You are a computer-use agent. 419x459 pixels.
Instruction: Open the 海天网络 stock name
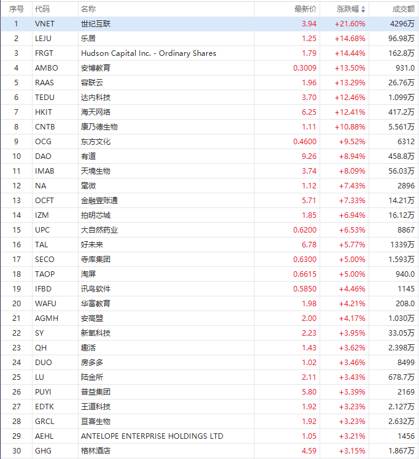click(96, 112)
